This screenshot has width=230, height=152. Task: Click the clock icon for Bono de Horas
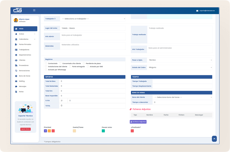pos(16,76)
